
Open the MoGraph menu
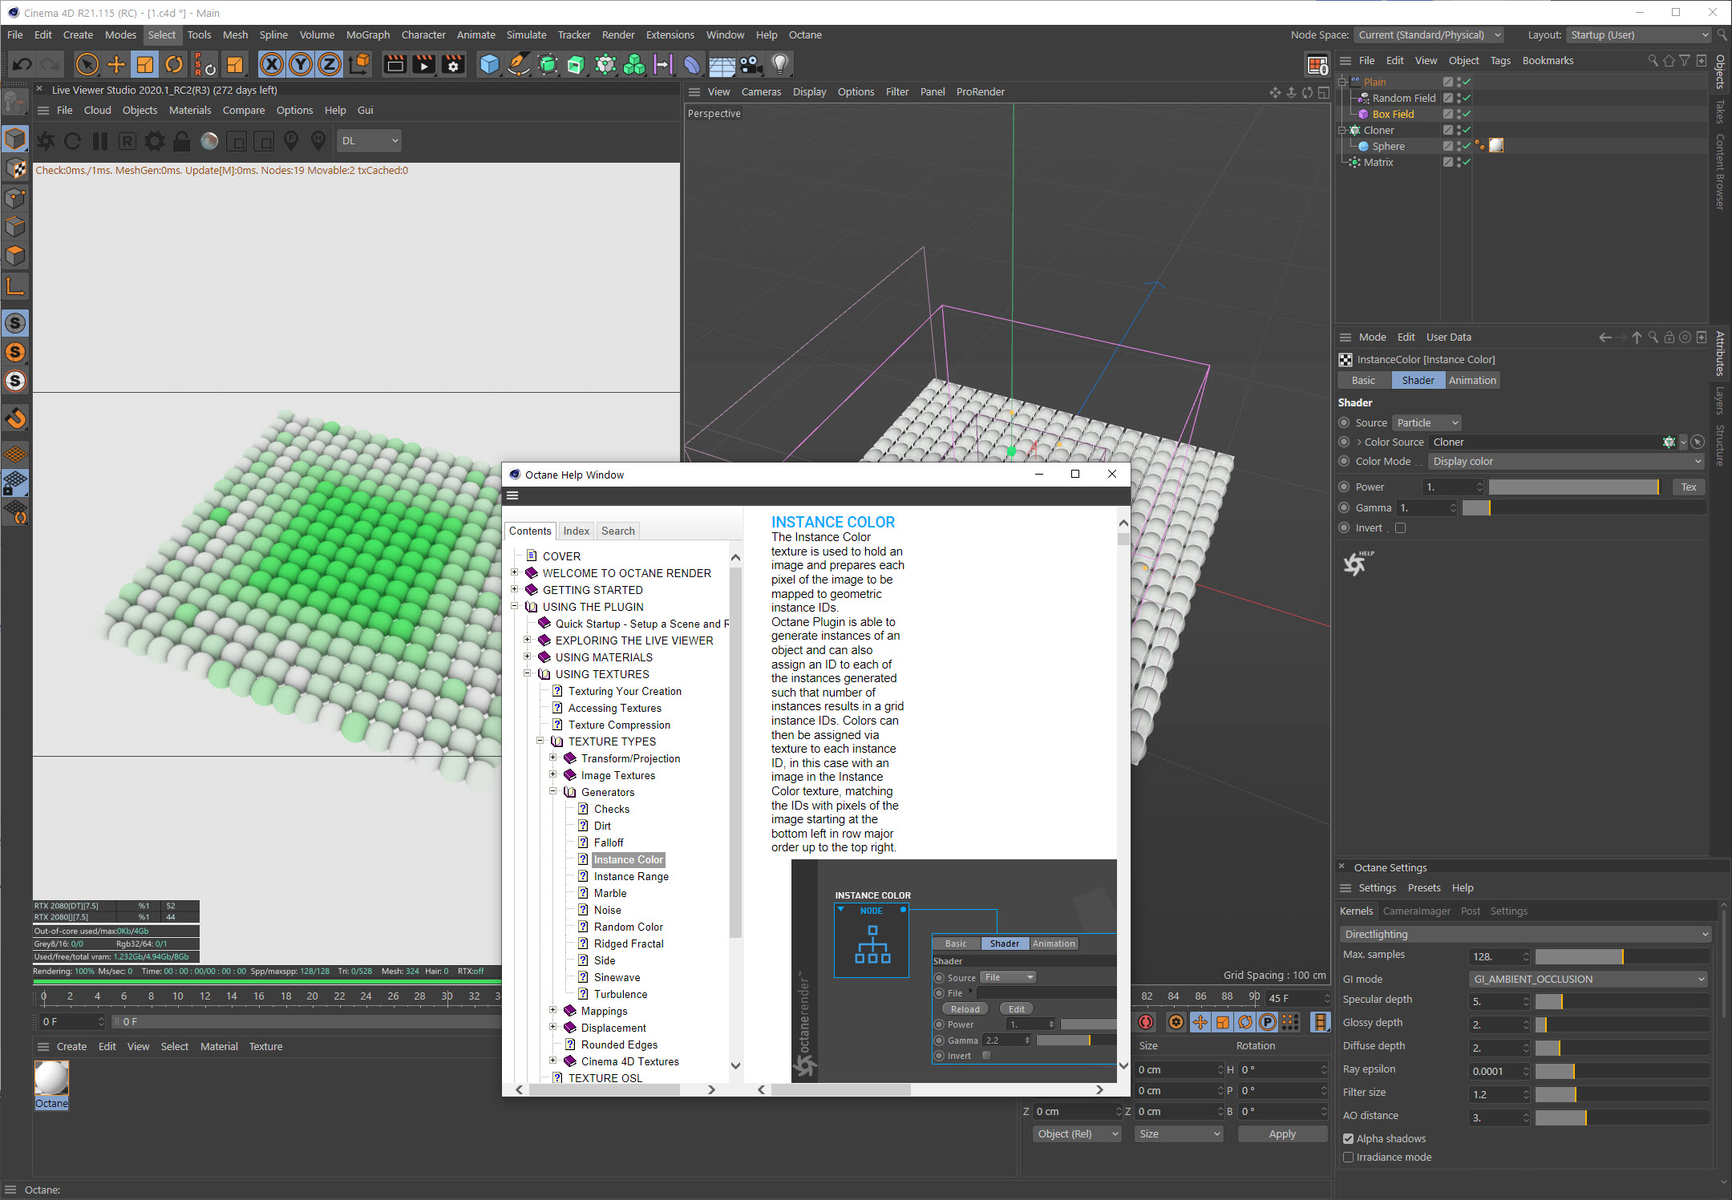click(x=367, y=34)
